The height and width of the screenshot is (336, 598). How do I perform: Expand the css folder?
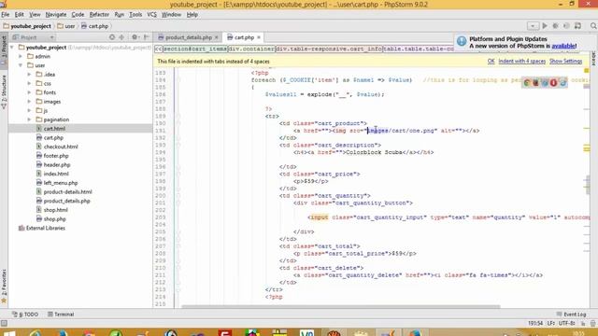29,83
